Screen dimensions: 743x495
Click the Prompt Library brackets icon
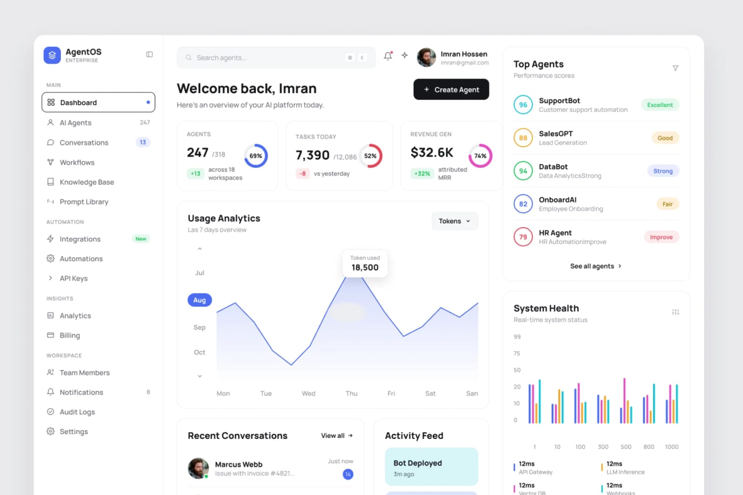(51, 202)
